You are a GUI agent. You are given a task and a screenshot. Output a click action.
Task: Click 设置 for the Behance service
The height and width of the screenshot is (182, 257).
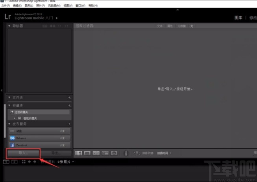tap(62, 138)
